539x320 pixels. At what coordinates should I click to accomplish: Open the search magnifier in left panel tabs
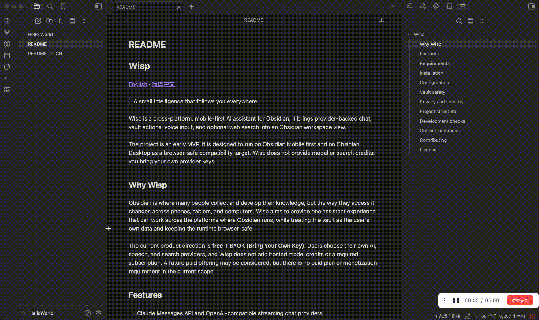[x=50, y=6]
